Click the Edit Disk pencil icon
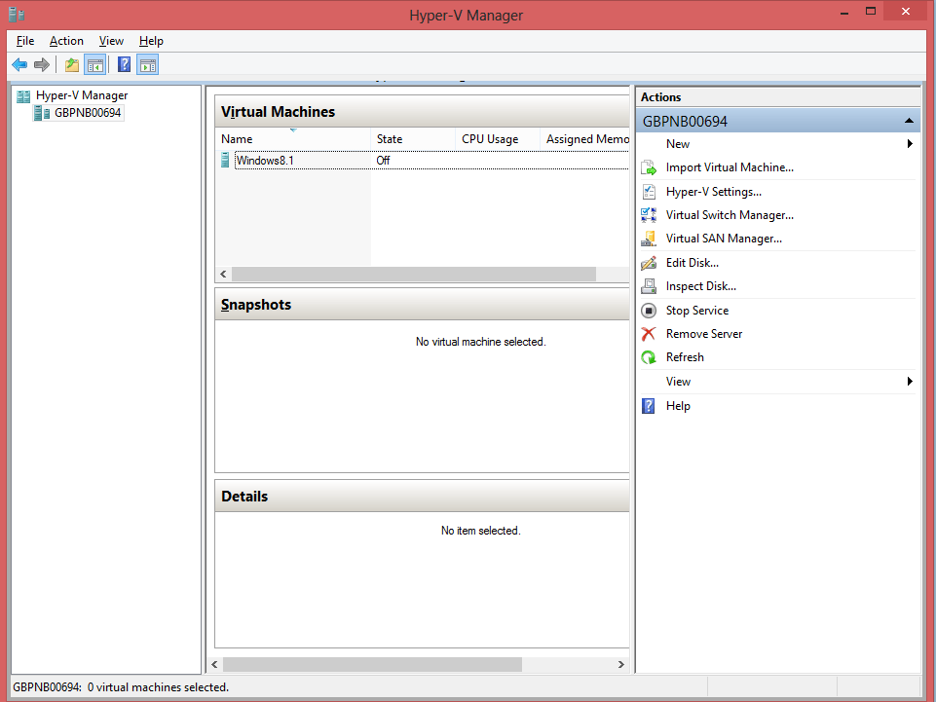936x702 pixels. click(x=649, y=263)
